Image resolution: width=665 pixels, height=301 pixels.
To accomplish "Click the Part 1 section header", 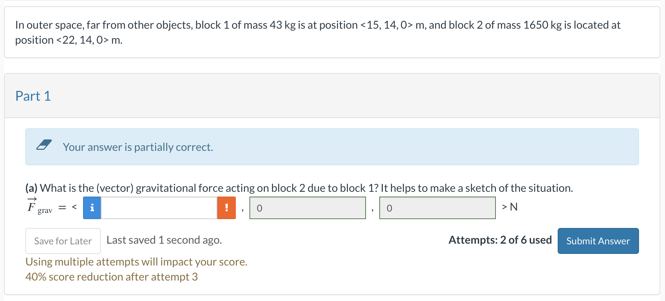I will tap(33, 96).
